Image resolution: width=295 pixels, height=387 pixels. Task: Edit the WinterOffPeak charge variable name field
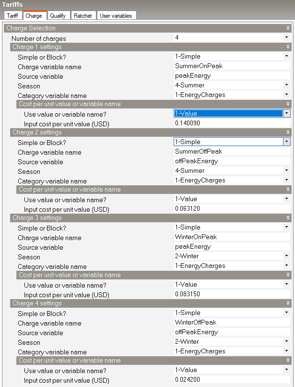click(x=230, y=323)
